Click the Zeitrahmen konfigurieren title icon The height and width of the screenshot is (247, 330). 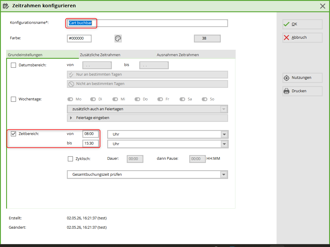tap(6, 6)
